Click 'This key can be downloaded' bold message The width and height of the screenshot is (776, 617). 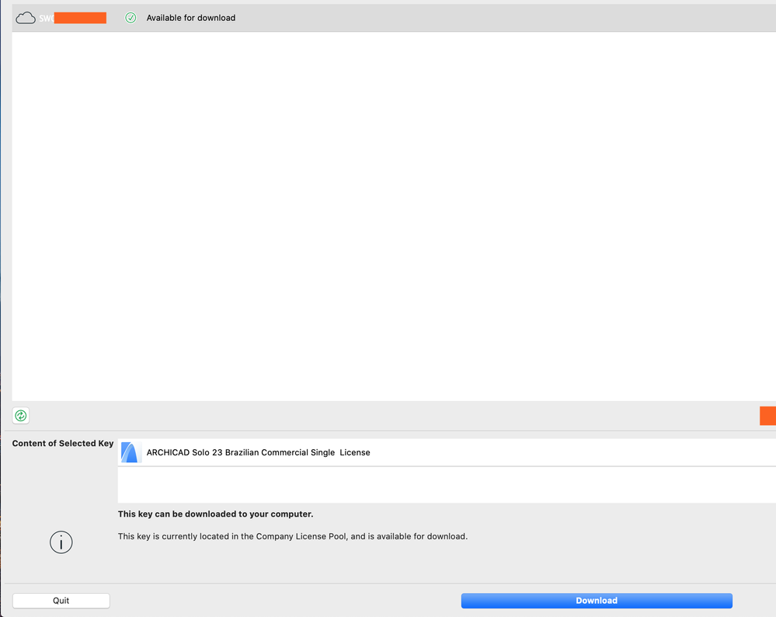click(x=215, y=514)
